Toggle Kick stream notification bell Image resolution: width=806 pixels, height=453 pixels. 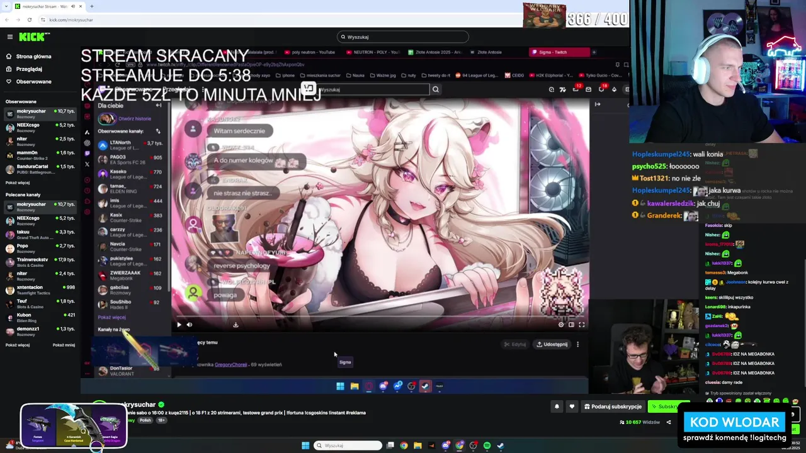[557, 406]
